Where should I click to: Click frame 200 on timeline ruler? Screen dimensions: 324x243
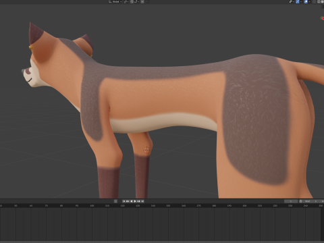tap(244, 206)
